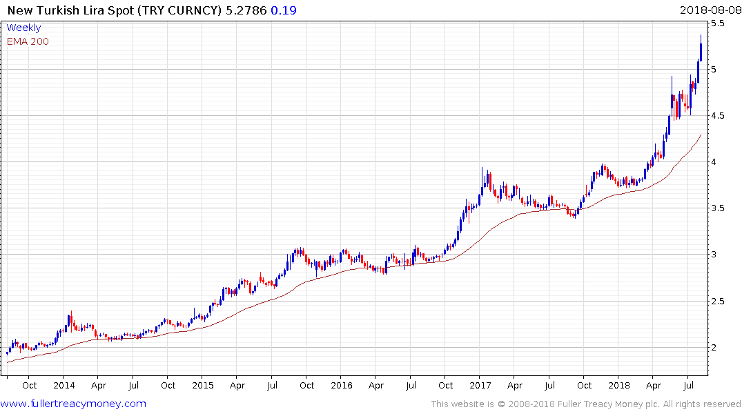Click the 'Weekly' interval label

pyautogui.click(x=23, y=28)
